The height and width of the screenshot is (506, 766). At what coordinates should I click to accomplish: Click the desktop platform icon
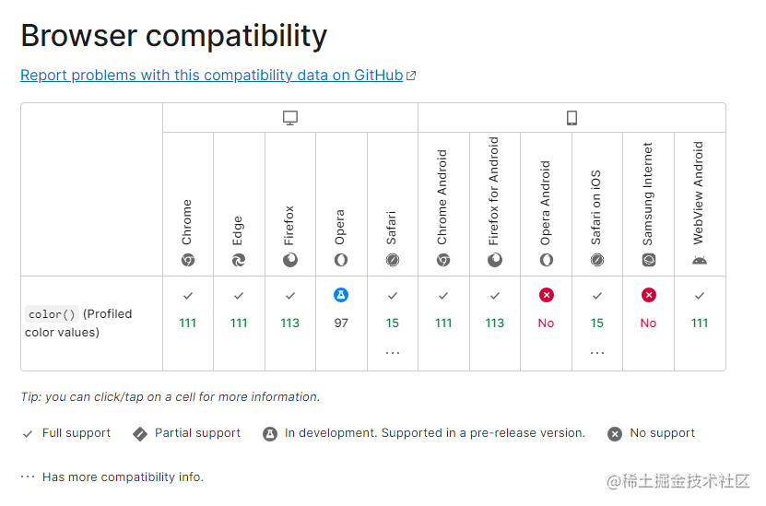click(290, 118)
